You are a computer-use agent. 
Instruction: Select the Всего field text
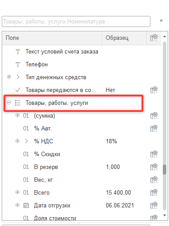click(42, 193)
